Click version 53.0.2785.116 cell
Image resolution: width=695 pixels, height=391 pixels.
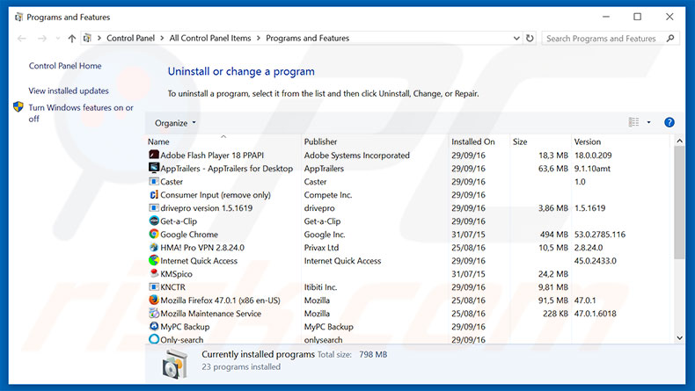(x=600, y=235)
